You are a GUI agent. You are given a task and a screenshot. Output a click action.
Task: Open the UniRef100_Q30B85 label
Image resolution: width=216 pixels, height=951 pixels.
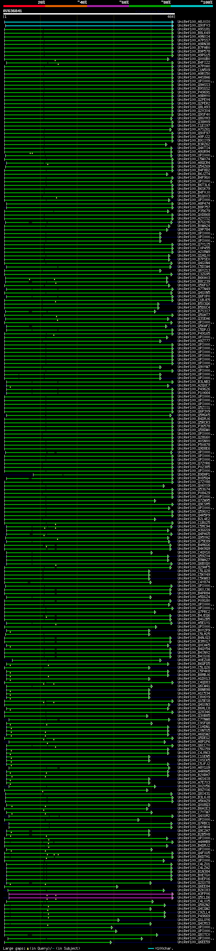[x=194, y=716]
